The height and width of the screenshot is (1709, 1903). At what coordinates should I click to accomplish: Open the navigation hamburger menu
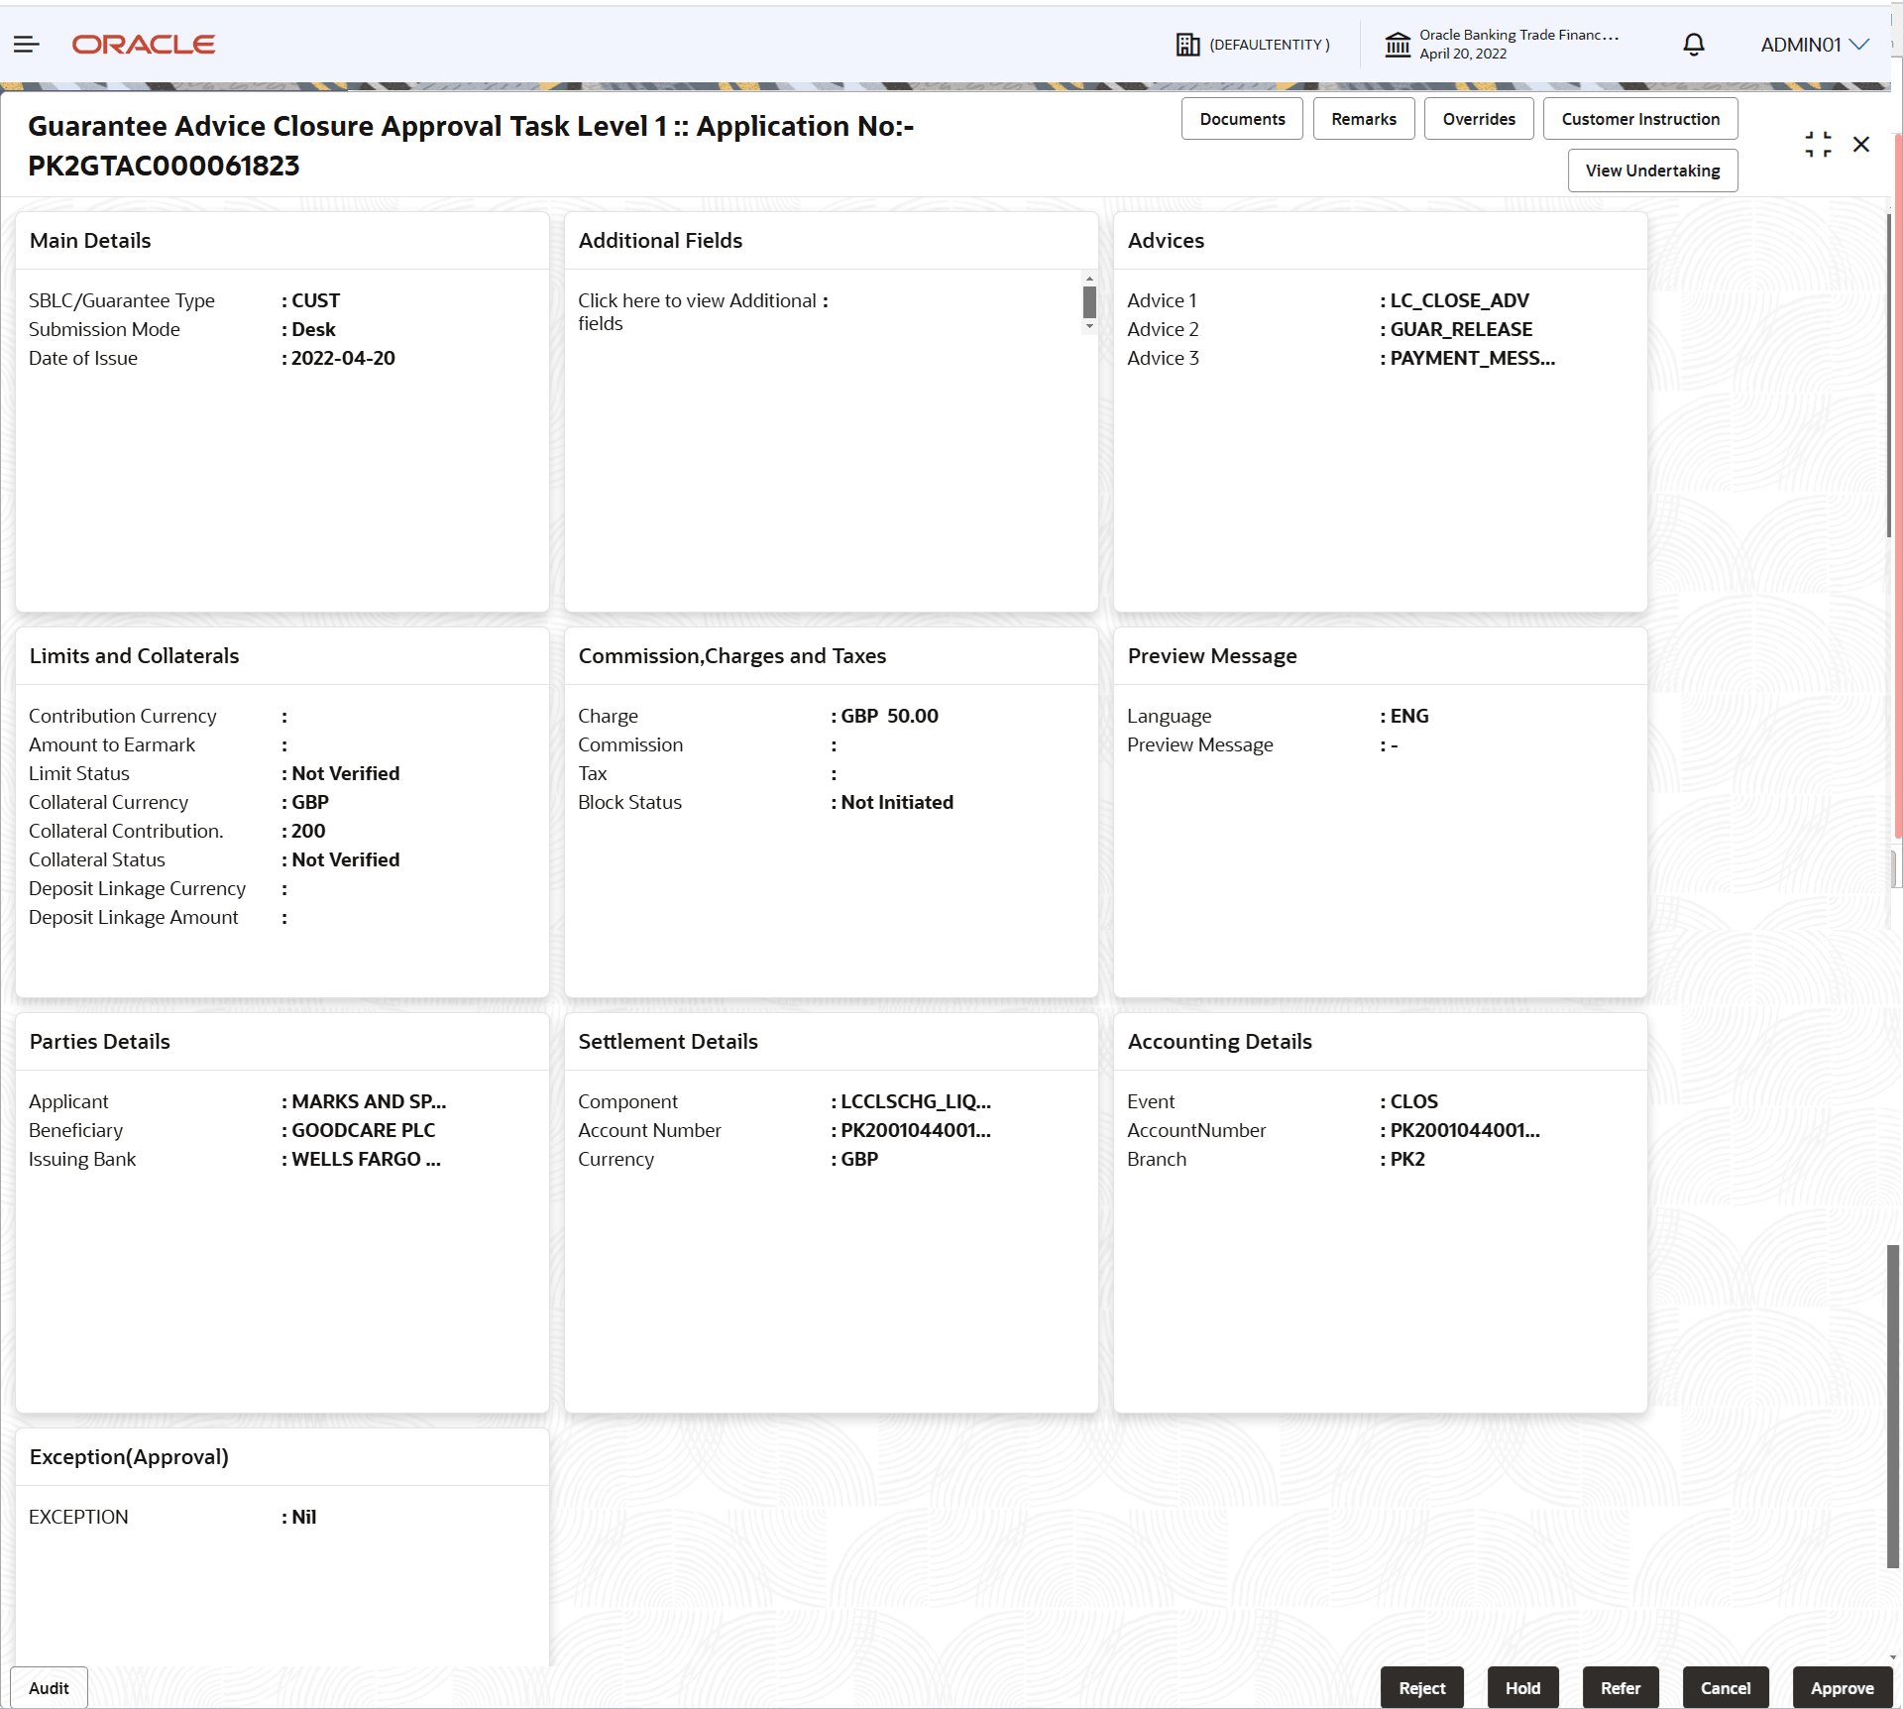click(x=26, y=44)
